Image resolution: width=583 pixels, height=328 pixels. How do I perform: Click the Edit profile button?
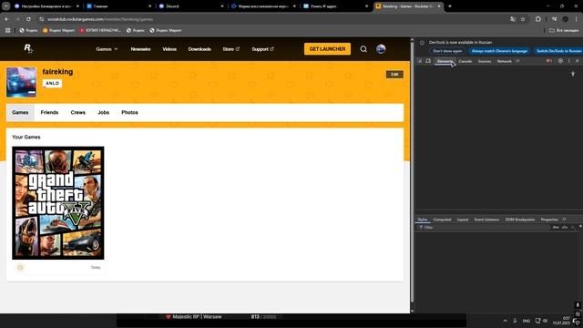point(394,75)
